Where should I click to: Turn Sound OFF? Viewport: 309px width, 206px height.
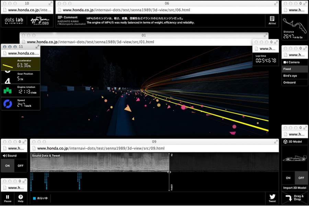pyautogui.click(x=21, y=165)
